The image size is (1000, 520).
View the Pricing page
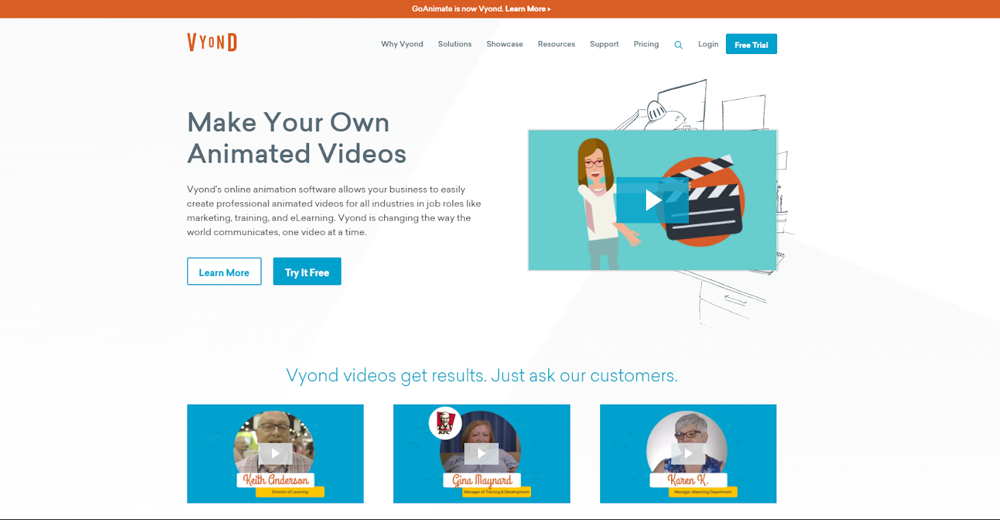pos(646,44)
